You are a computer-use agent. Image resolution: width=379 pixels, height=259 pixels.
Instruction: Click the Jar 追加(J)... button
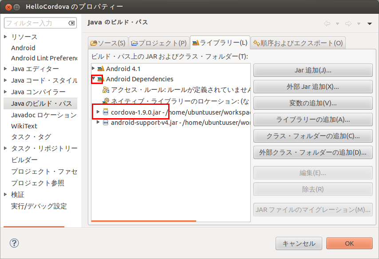tap(313, 71)
